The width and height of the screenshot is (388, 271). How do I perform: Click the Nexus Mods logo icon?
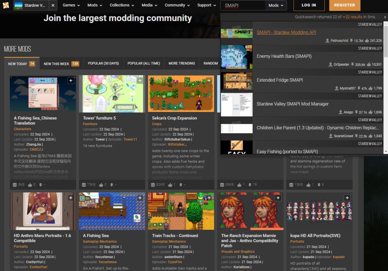(6, 5)
